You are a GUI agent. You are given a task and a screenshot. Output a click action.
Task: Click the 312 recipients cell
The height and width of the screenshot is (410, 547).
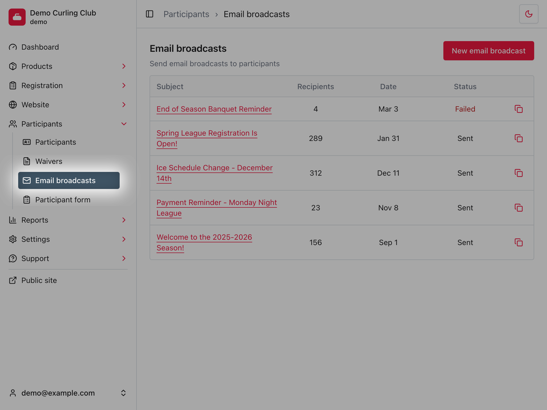point(315,173)
